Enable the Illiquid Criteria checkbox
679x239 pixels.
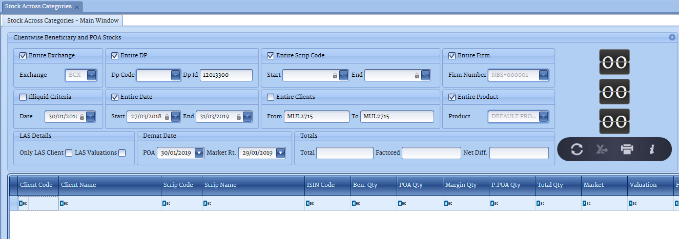(23, 97)
